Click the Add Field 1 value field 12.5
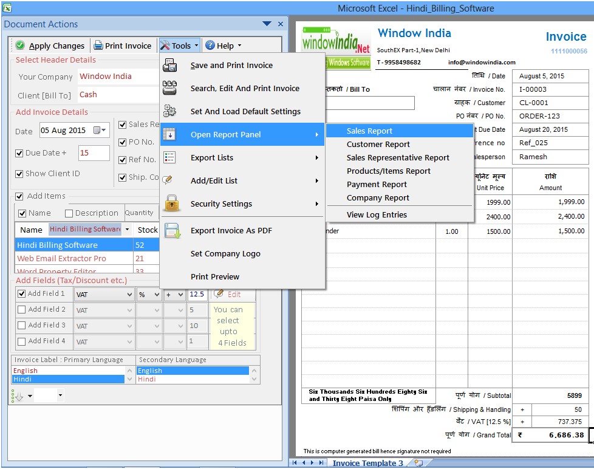This screenshot has width=594, height=469. (x=198, y=294)
